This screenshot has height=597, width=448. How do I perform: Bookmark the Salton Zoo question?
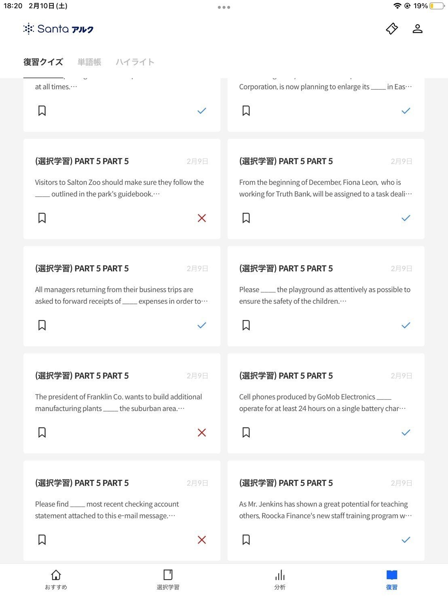[42, 218]
